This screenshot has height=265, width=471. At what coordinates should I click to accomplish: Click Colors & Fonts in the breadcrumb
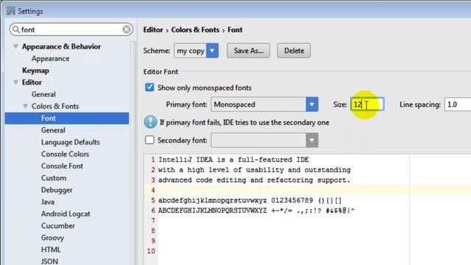click(x=195, y=29)
